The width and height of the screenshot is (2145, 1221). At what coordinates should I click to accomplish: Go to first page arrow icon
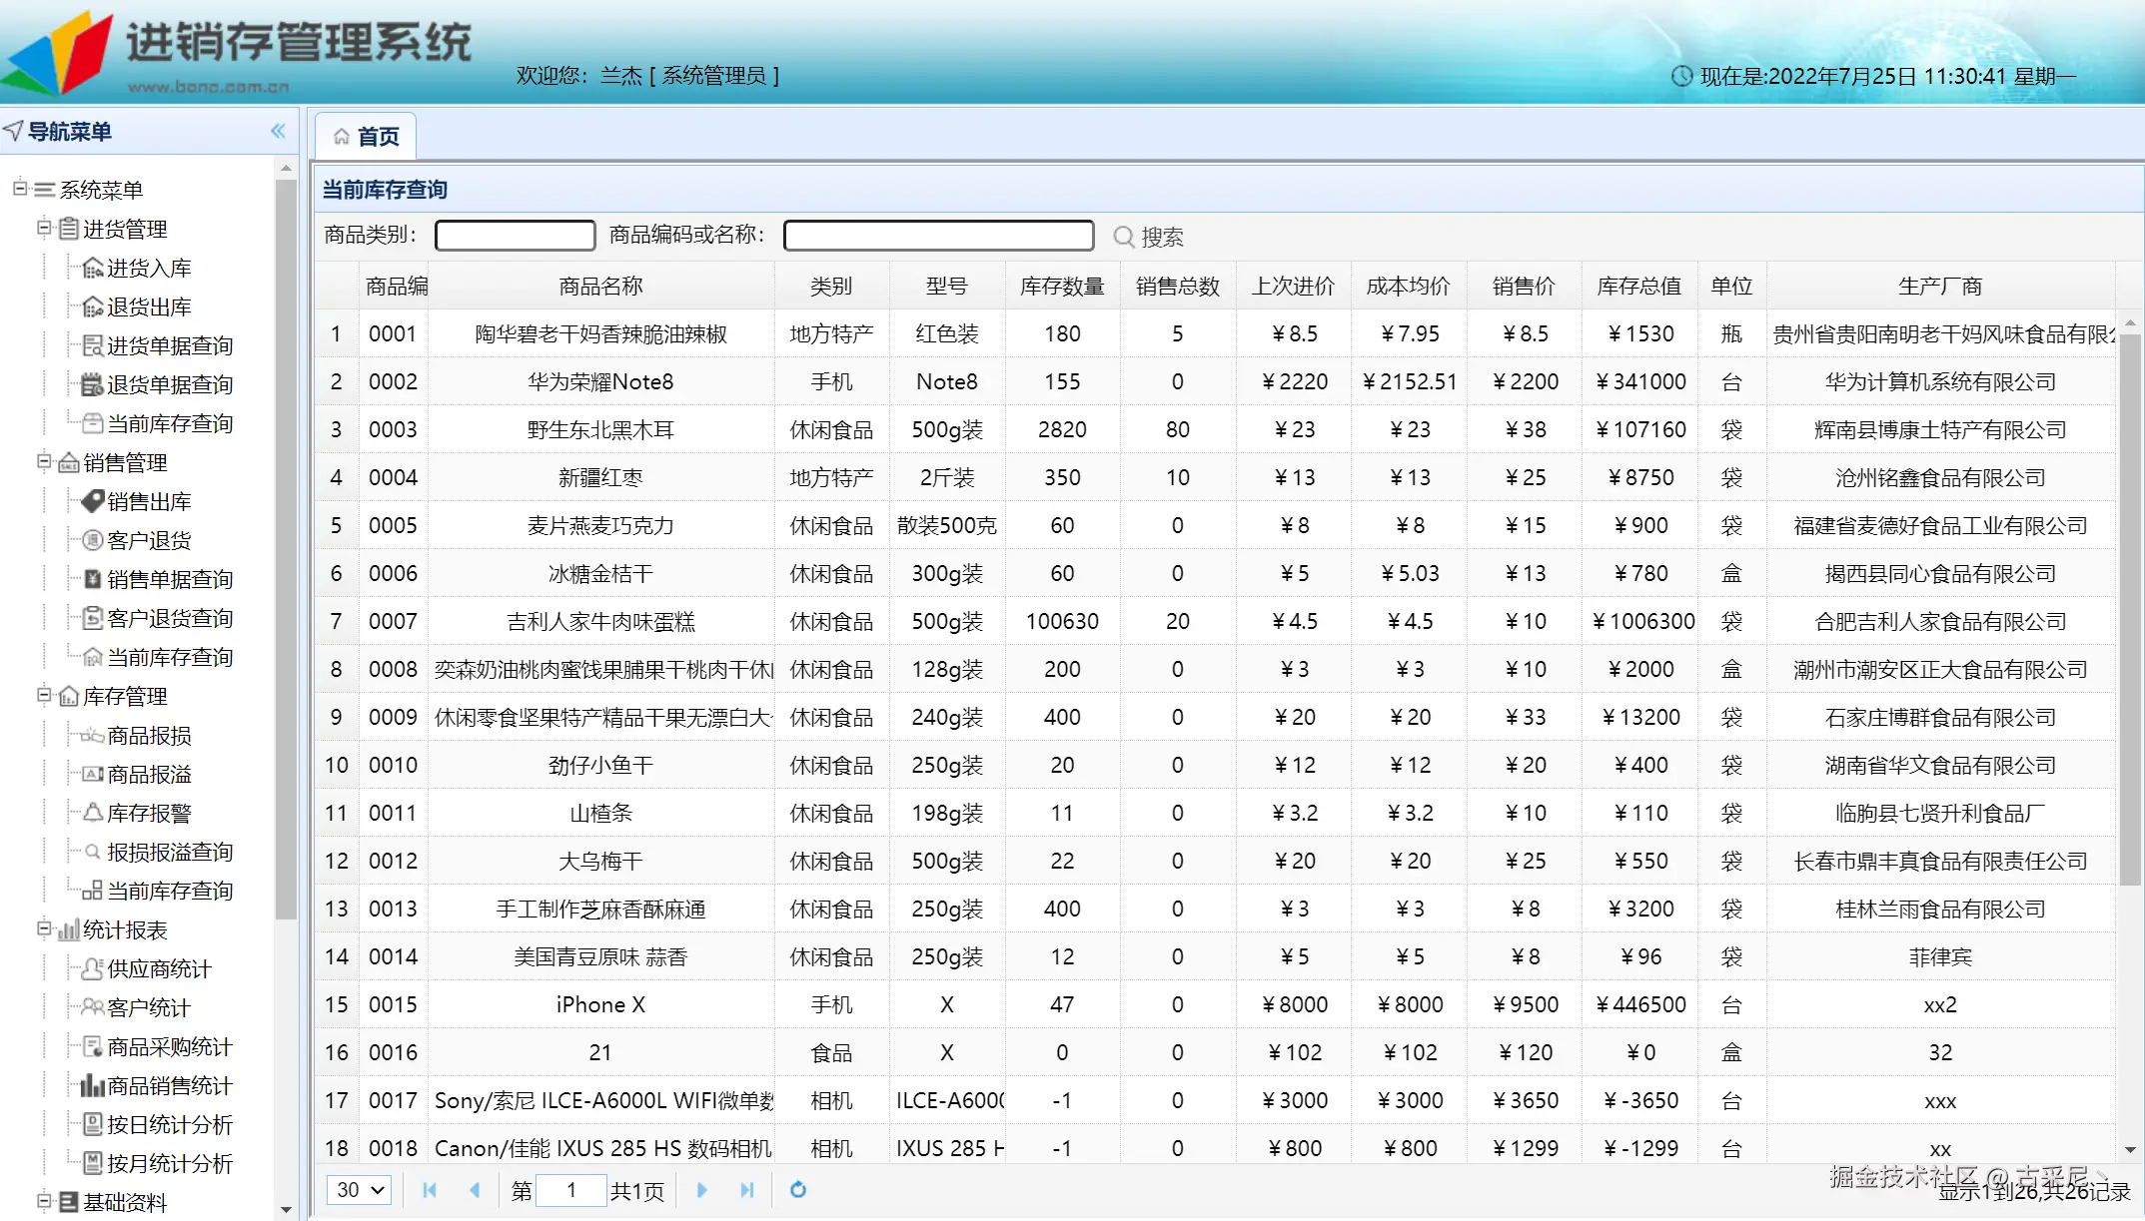point(430,1190)
